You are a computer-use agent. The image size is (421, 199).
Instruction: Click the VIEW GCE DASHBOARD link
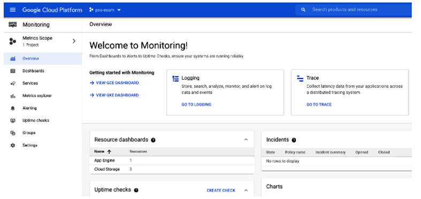click(114, 83)
